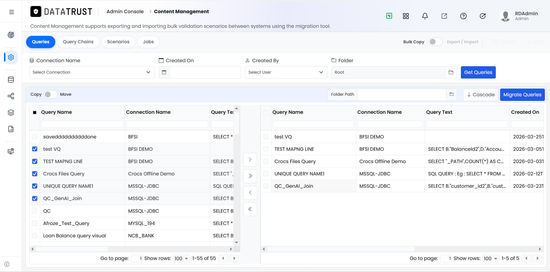Open the monitor dashboard sidebar icon

[x=11, y=151]
